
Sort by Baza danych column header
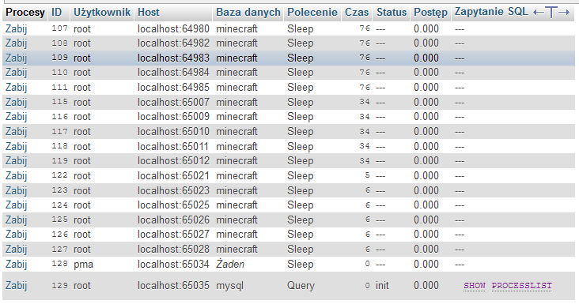[248, 12]
